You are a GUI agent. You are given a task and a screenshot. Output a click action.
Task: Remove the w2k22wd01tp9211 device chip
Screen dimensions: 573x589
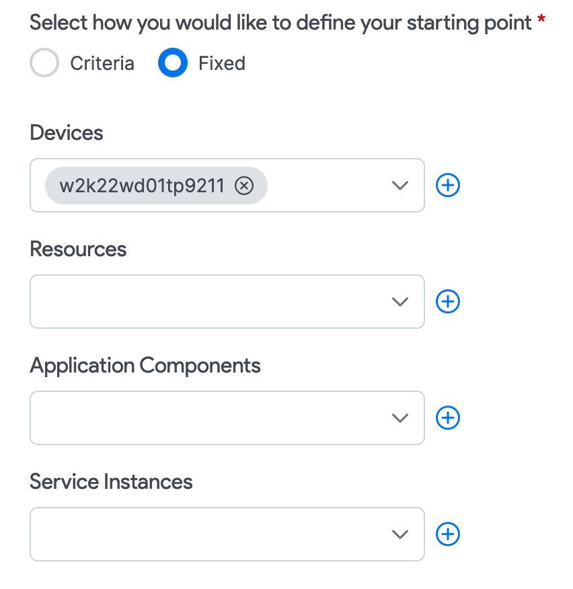click(244, 186)
